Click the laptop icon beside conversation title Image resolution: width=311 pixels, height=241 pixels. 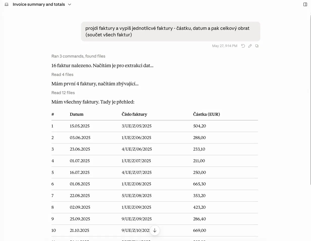pos(7,5)
